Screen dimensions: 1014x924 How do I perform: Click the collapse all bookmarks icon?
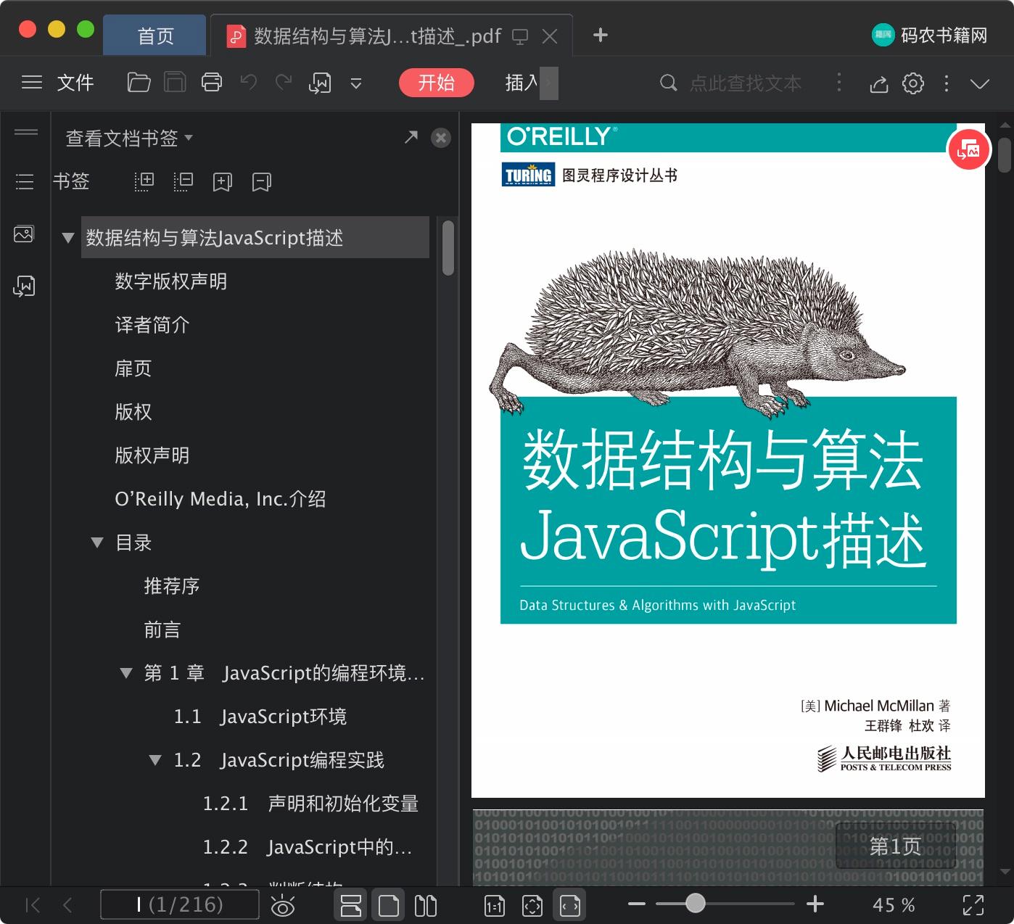click(x=184, y=181)
